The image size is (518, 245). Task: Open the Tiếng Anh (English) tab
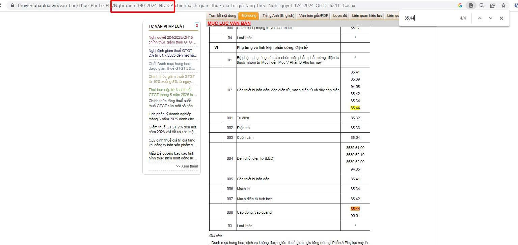tap(278, 16)
